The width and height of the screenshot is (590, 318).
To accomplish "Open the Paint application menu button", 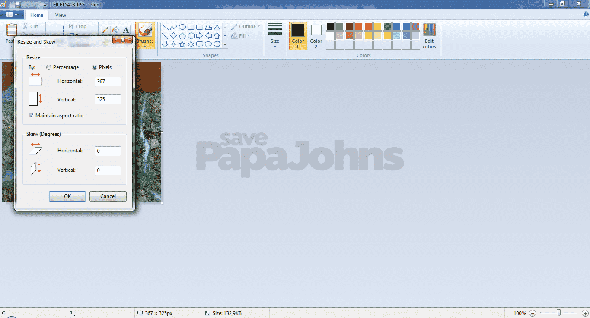I will pos(12,15).
